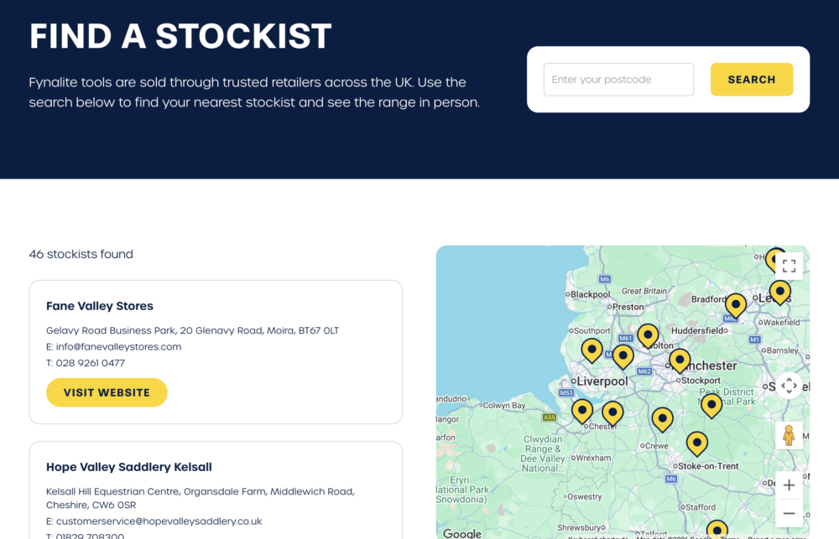Open Hope Valley Saddlery Kelsall card
Screen dimensions: 839x539
coord(216,490)
